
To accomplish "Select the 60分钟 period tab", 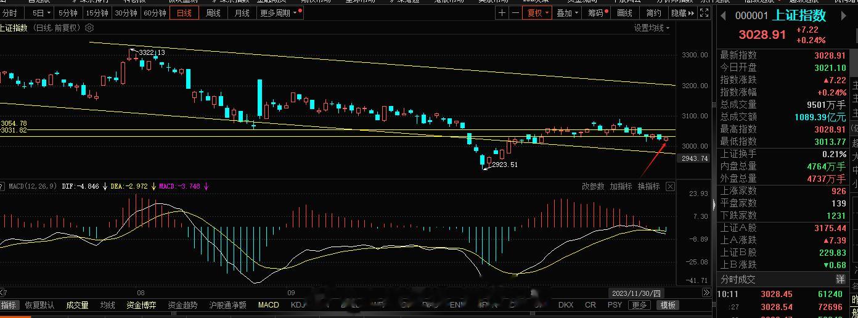I will tap(155, 13).
